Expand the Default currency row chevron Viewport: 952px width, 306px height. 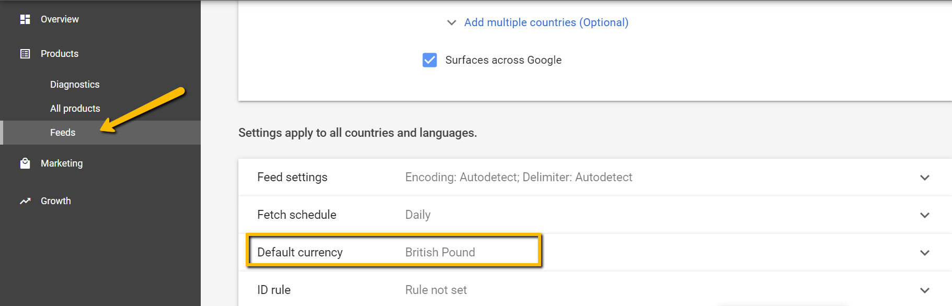tap(925, 253)
